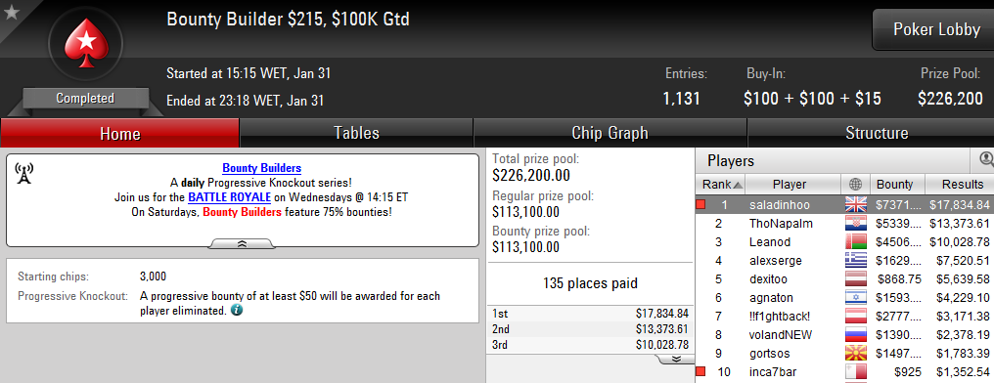994x383 pixels.
Task: Click the Poker Lobby button
Action: 935,29
